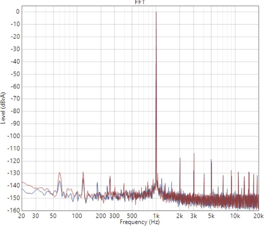Click the FFT chart title
Viewport: 268px width, 226px height.
pos(140,2)
